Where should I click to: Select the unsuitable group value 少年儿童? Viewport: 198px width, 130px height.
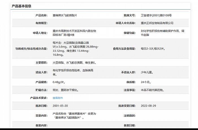[x=147, y=72]
